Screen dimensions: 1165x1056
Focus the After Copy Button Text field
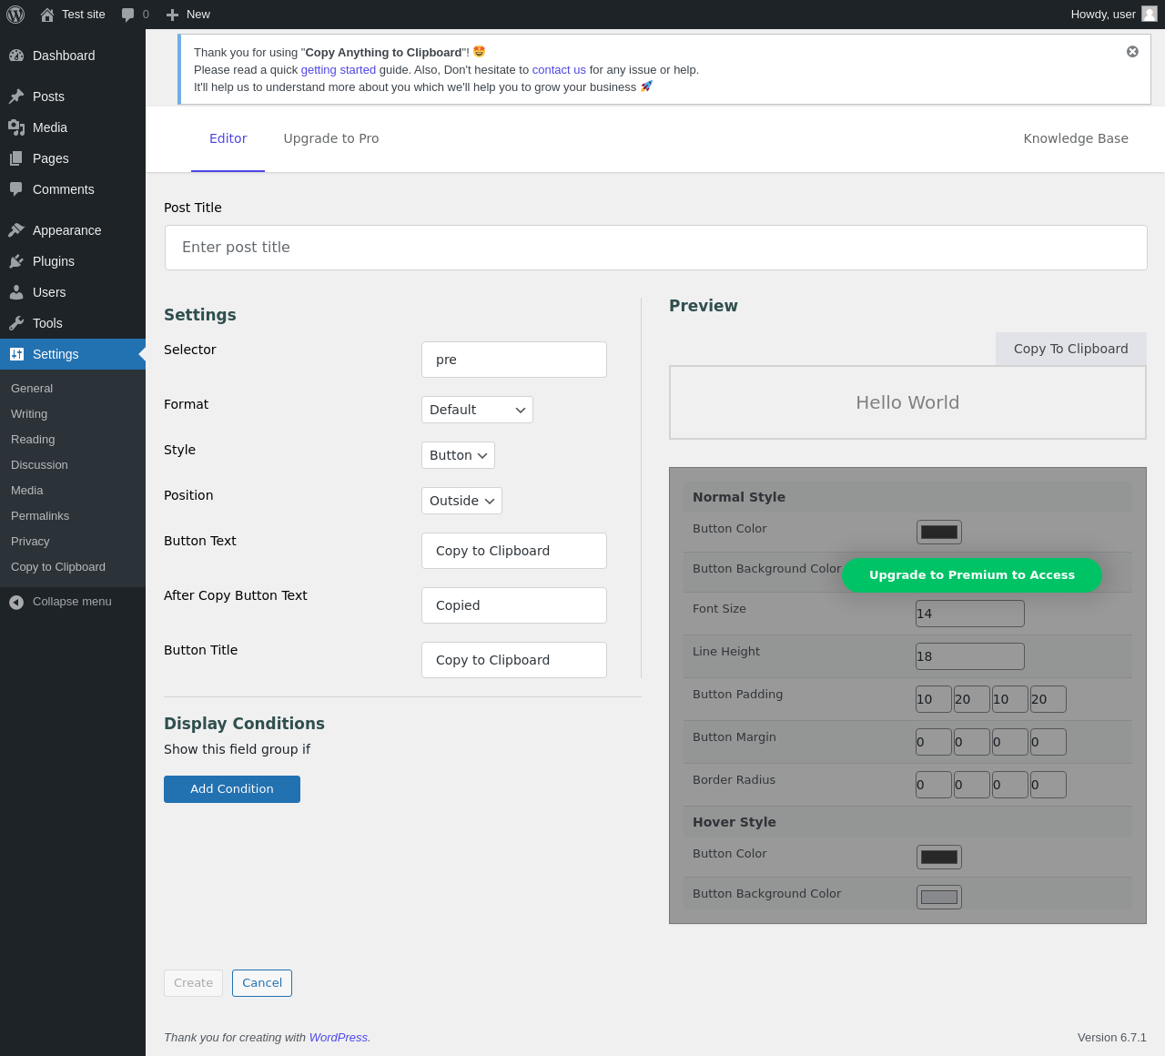514,605
